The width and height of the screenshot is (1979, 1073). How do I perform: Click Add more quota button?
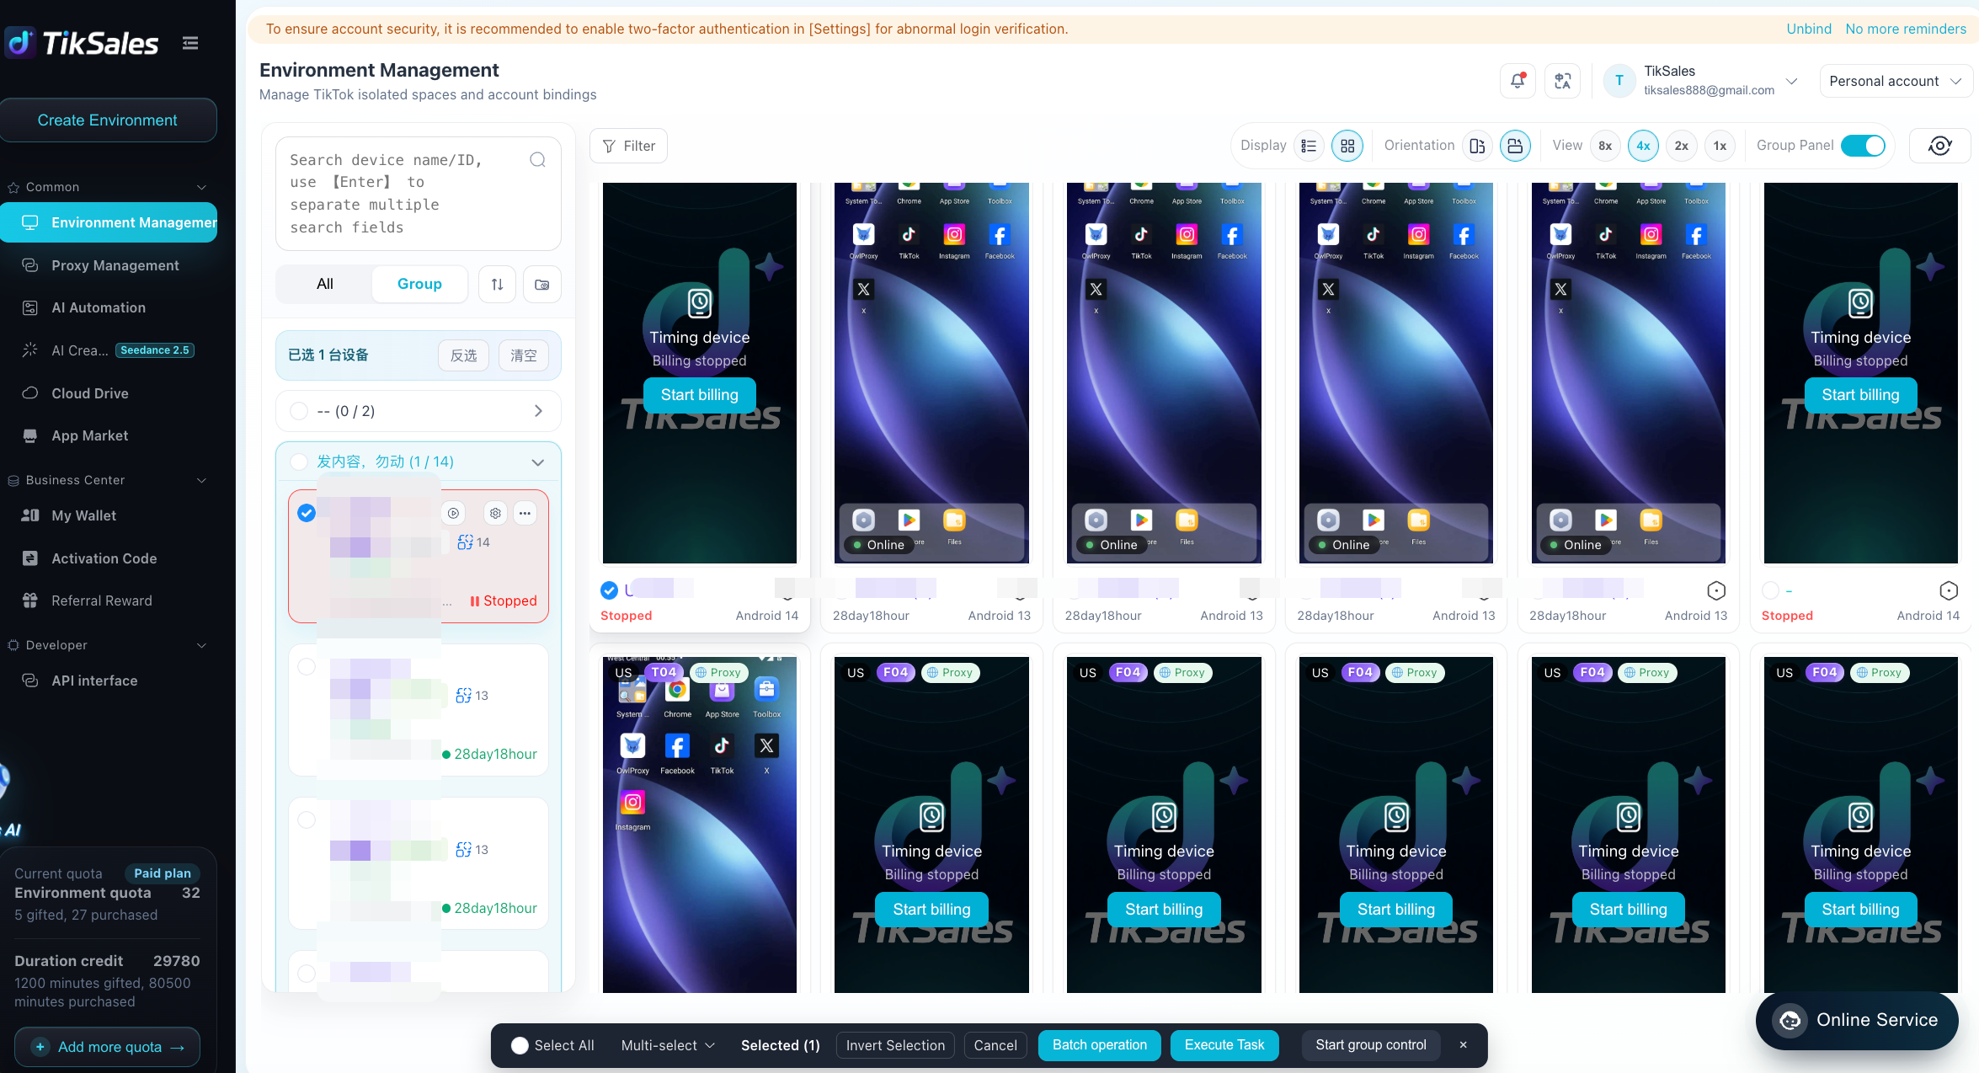click(x=107, y=1047)
